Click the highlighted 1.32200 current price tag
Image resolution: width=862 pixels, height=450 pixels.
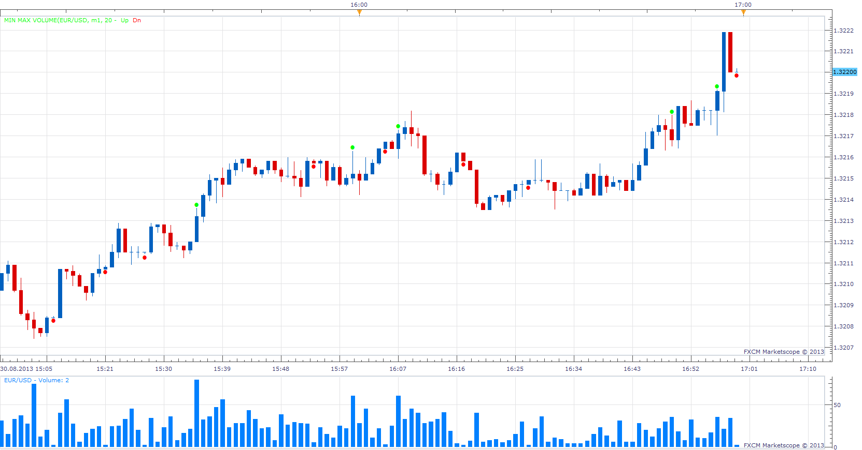tap(845, 72)
